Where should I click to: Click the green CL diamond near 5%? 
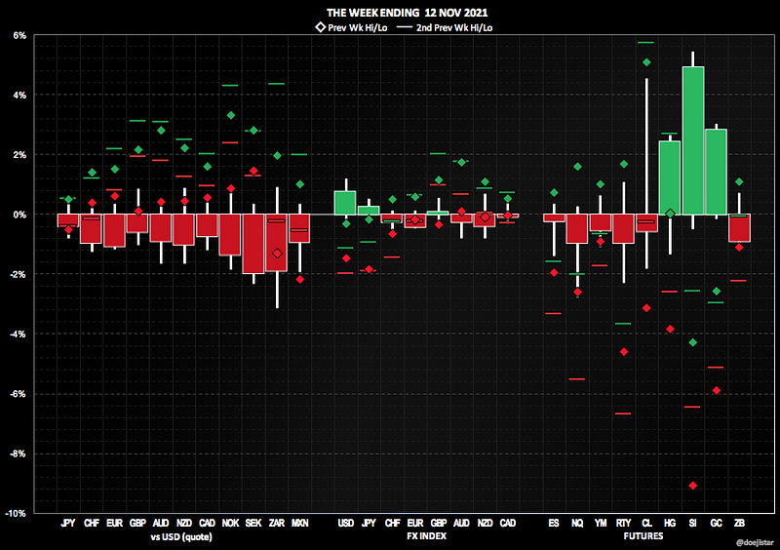(646, 62)
